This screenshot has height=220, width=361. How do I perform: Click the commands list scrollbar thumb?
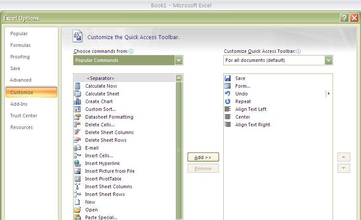point(179,150)
